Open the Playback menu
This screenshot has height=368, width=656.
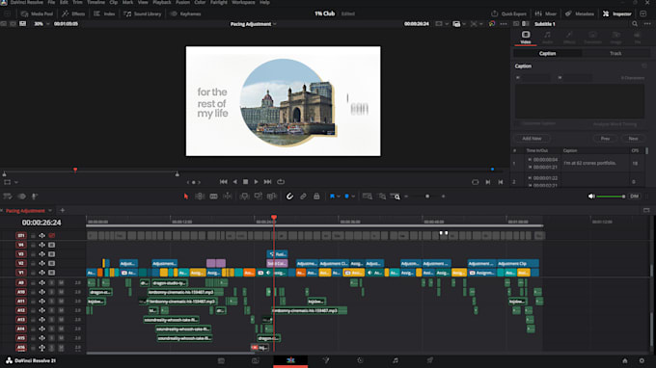[162, 3]
